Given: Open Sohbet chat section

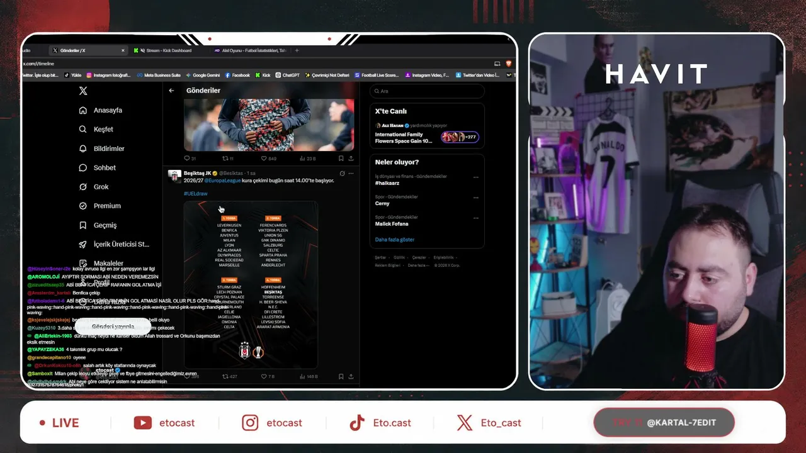Looking at the screenshot, I should (97, 168).
